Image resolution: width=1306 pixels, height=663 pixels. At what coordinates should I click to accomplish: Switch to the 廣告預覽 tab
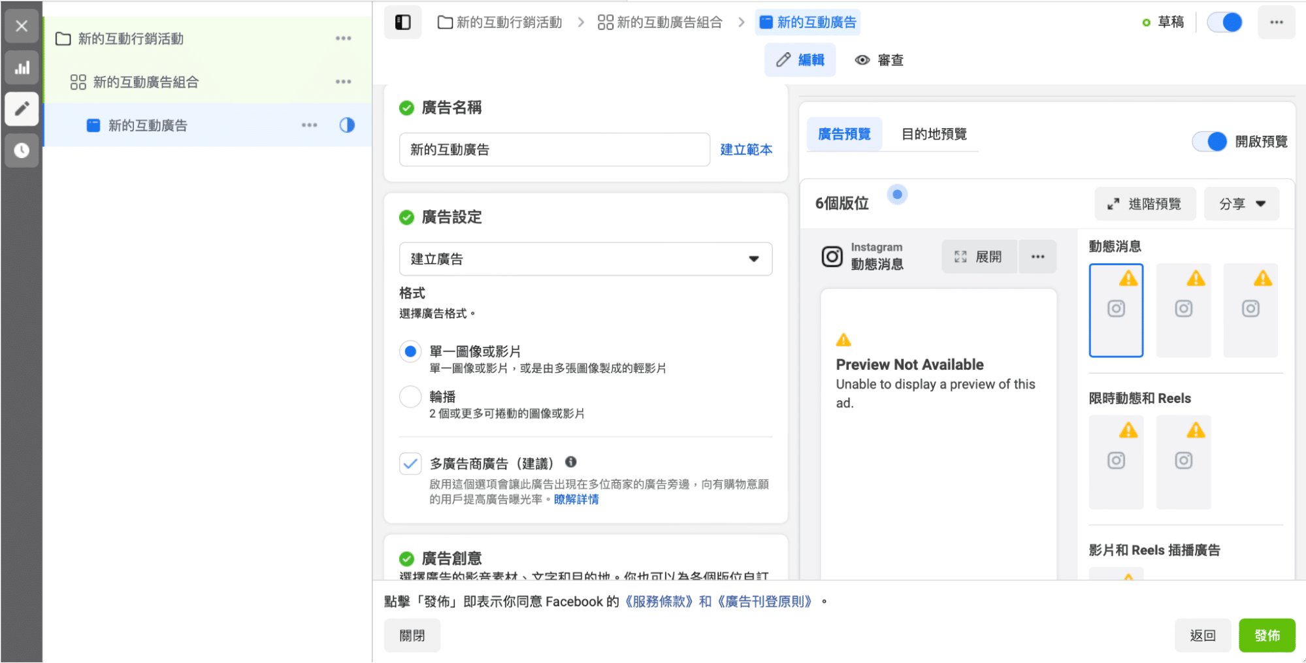click(844, 134)
